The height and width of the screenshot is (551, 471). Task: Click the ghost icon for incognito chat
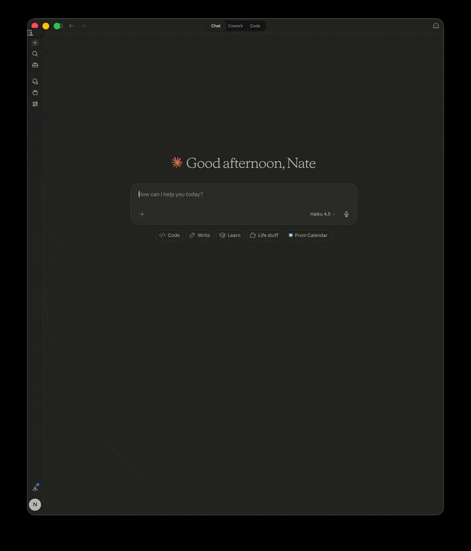436,26
